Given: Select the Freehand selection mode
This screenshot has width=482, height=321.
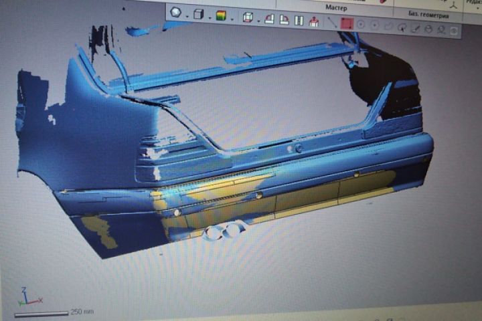Looking at the screenshot, I should click(x=388, y=27).
